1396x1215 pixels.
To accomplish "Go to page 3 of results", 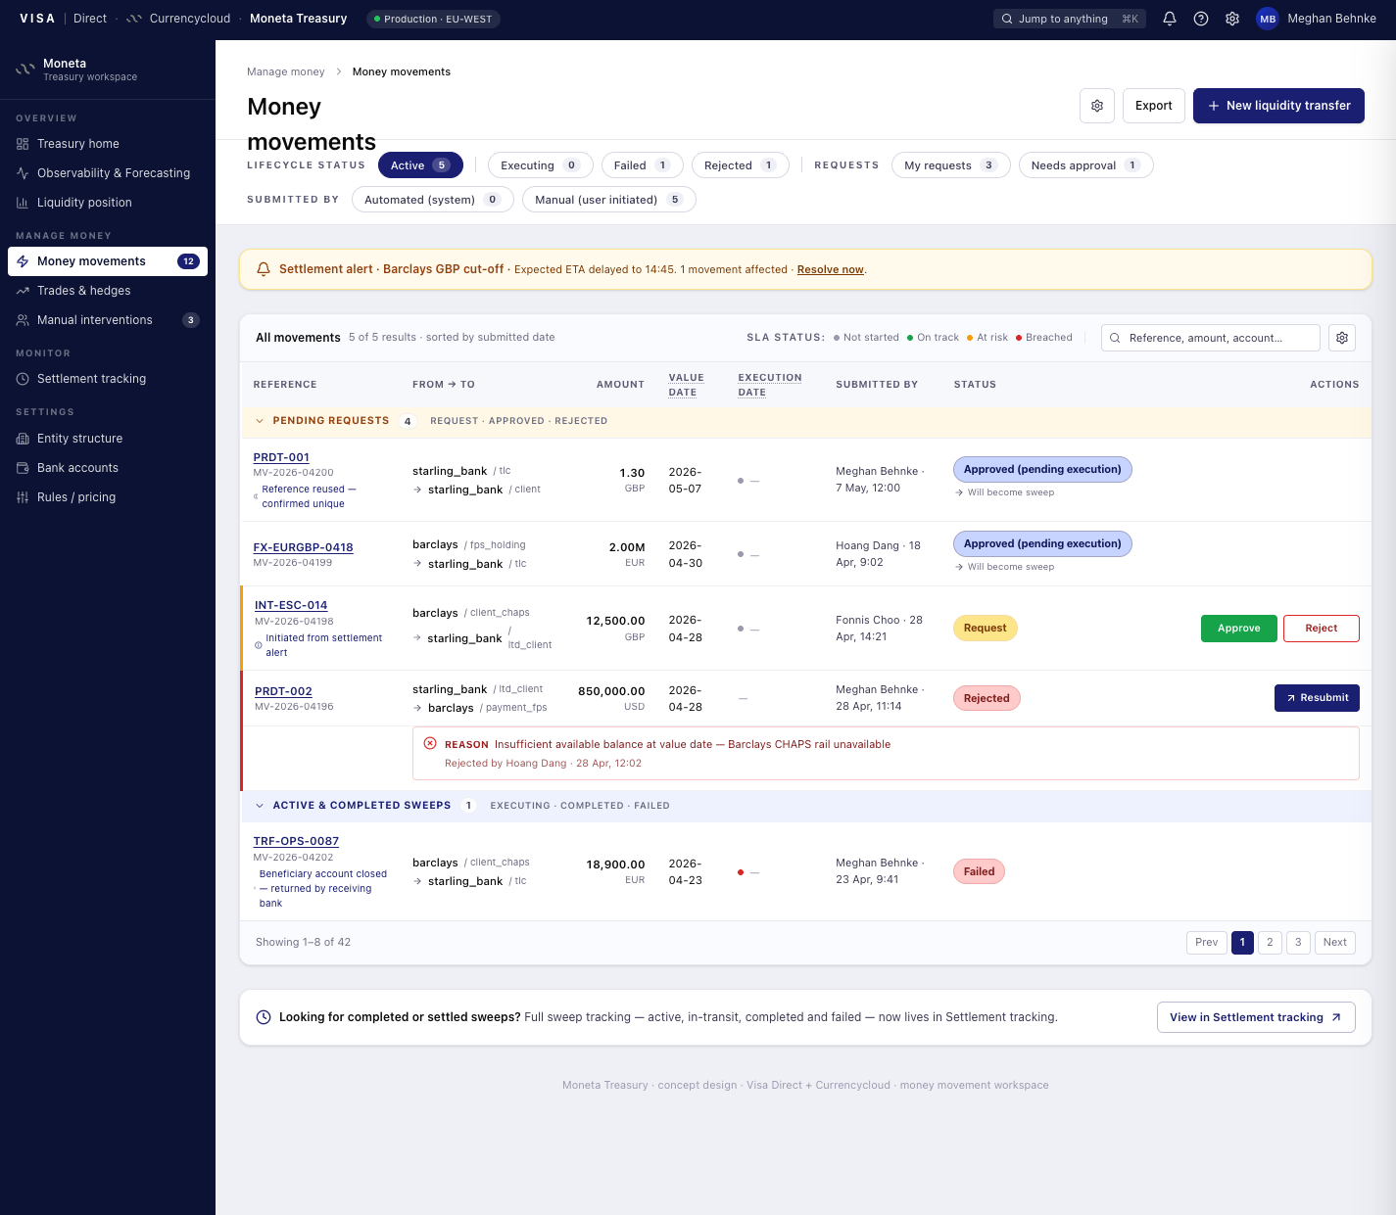I will (x=1298, y=943).
